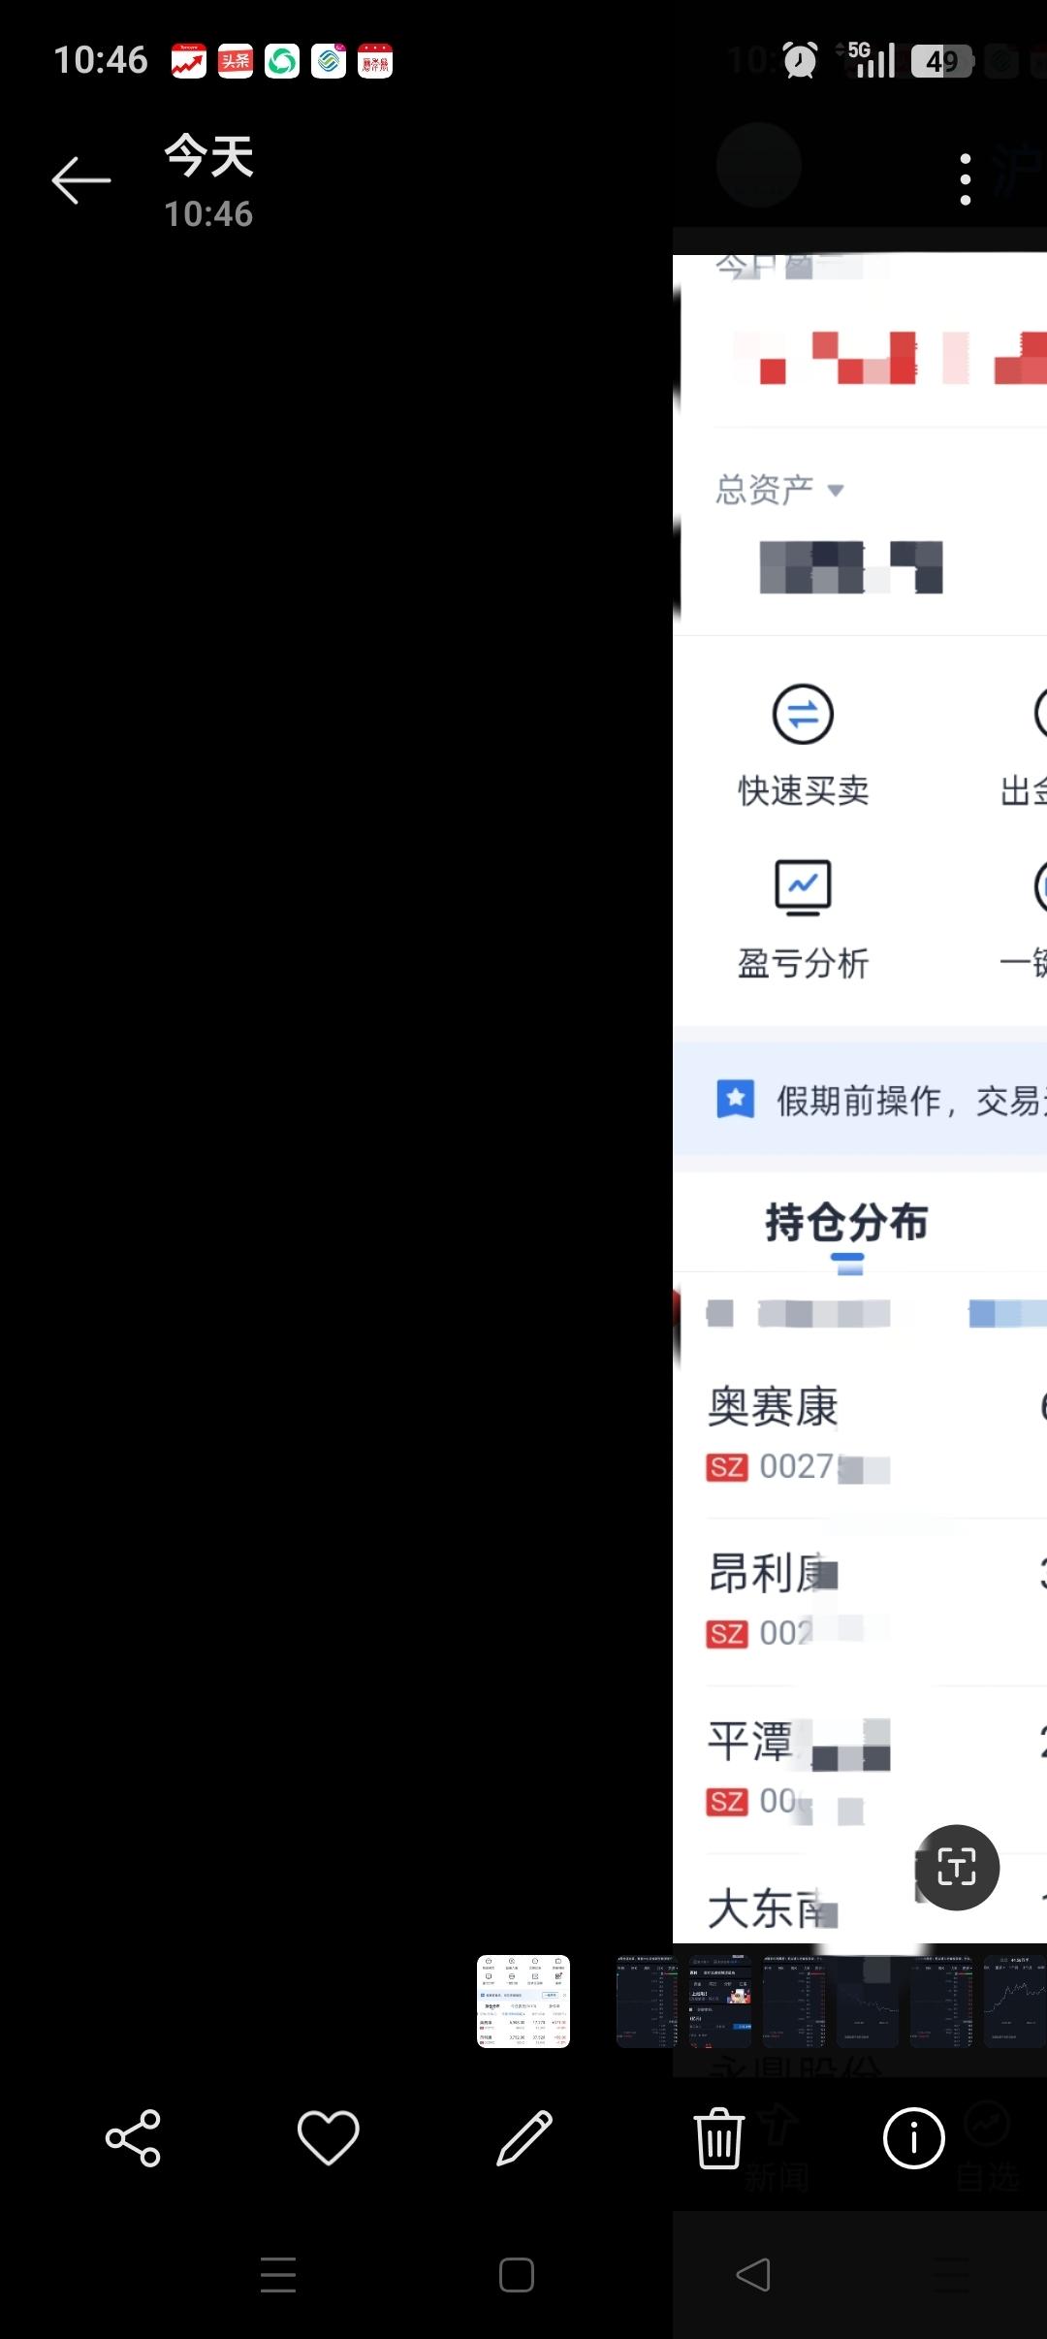The image size is (1047, 2339).
Task: Open the three-dot more options menu
Action: (965, 179)
